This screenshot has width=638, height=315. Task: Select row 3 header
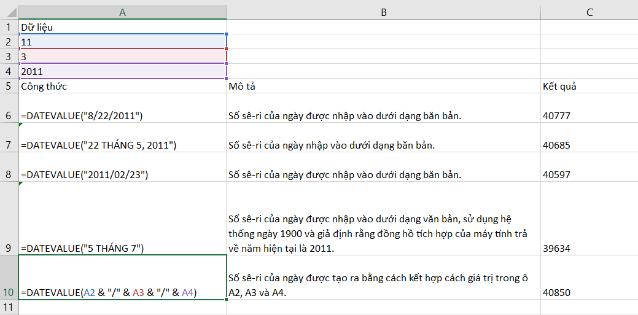click(9, 56)
